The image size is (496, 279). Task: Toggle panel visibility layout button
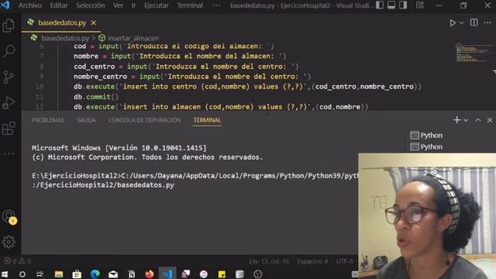391,5
